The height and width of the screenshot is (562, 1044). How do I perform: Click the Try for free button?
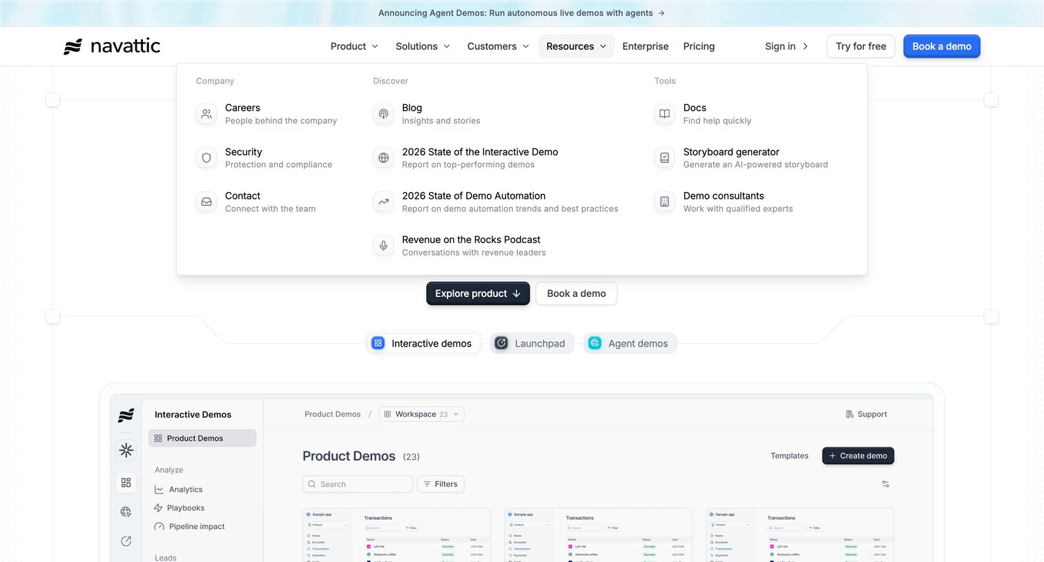click(861, 46)
